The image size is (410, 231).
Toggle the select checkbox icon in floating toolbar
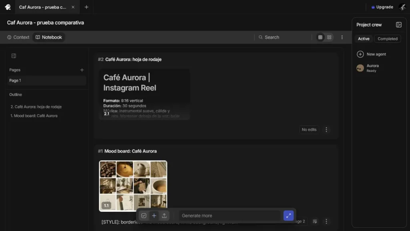[x=144, y=215]
